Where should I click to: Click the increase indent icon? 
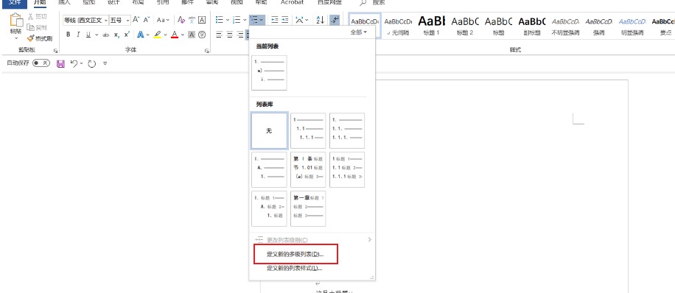pyautogui.click(x=285, y=20)
